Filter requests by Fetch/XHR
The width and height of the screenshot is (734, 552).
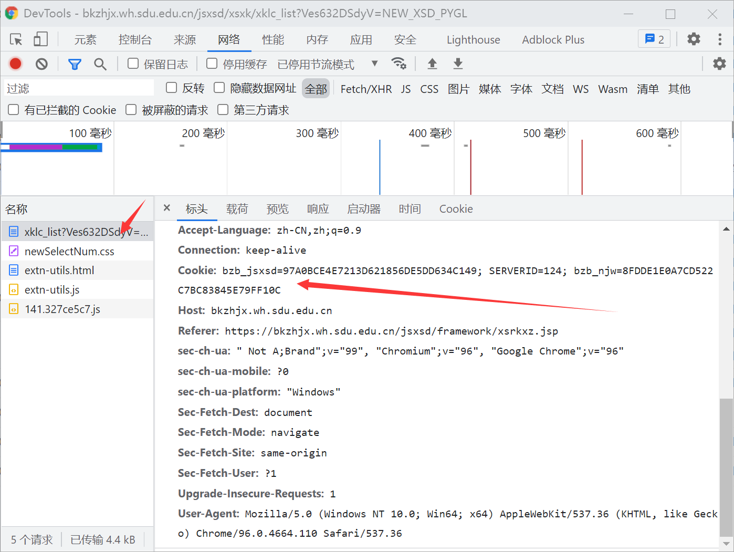coord(366,89)
